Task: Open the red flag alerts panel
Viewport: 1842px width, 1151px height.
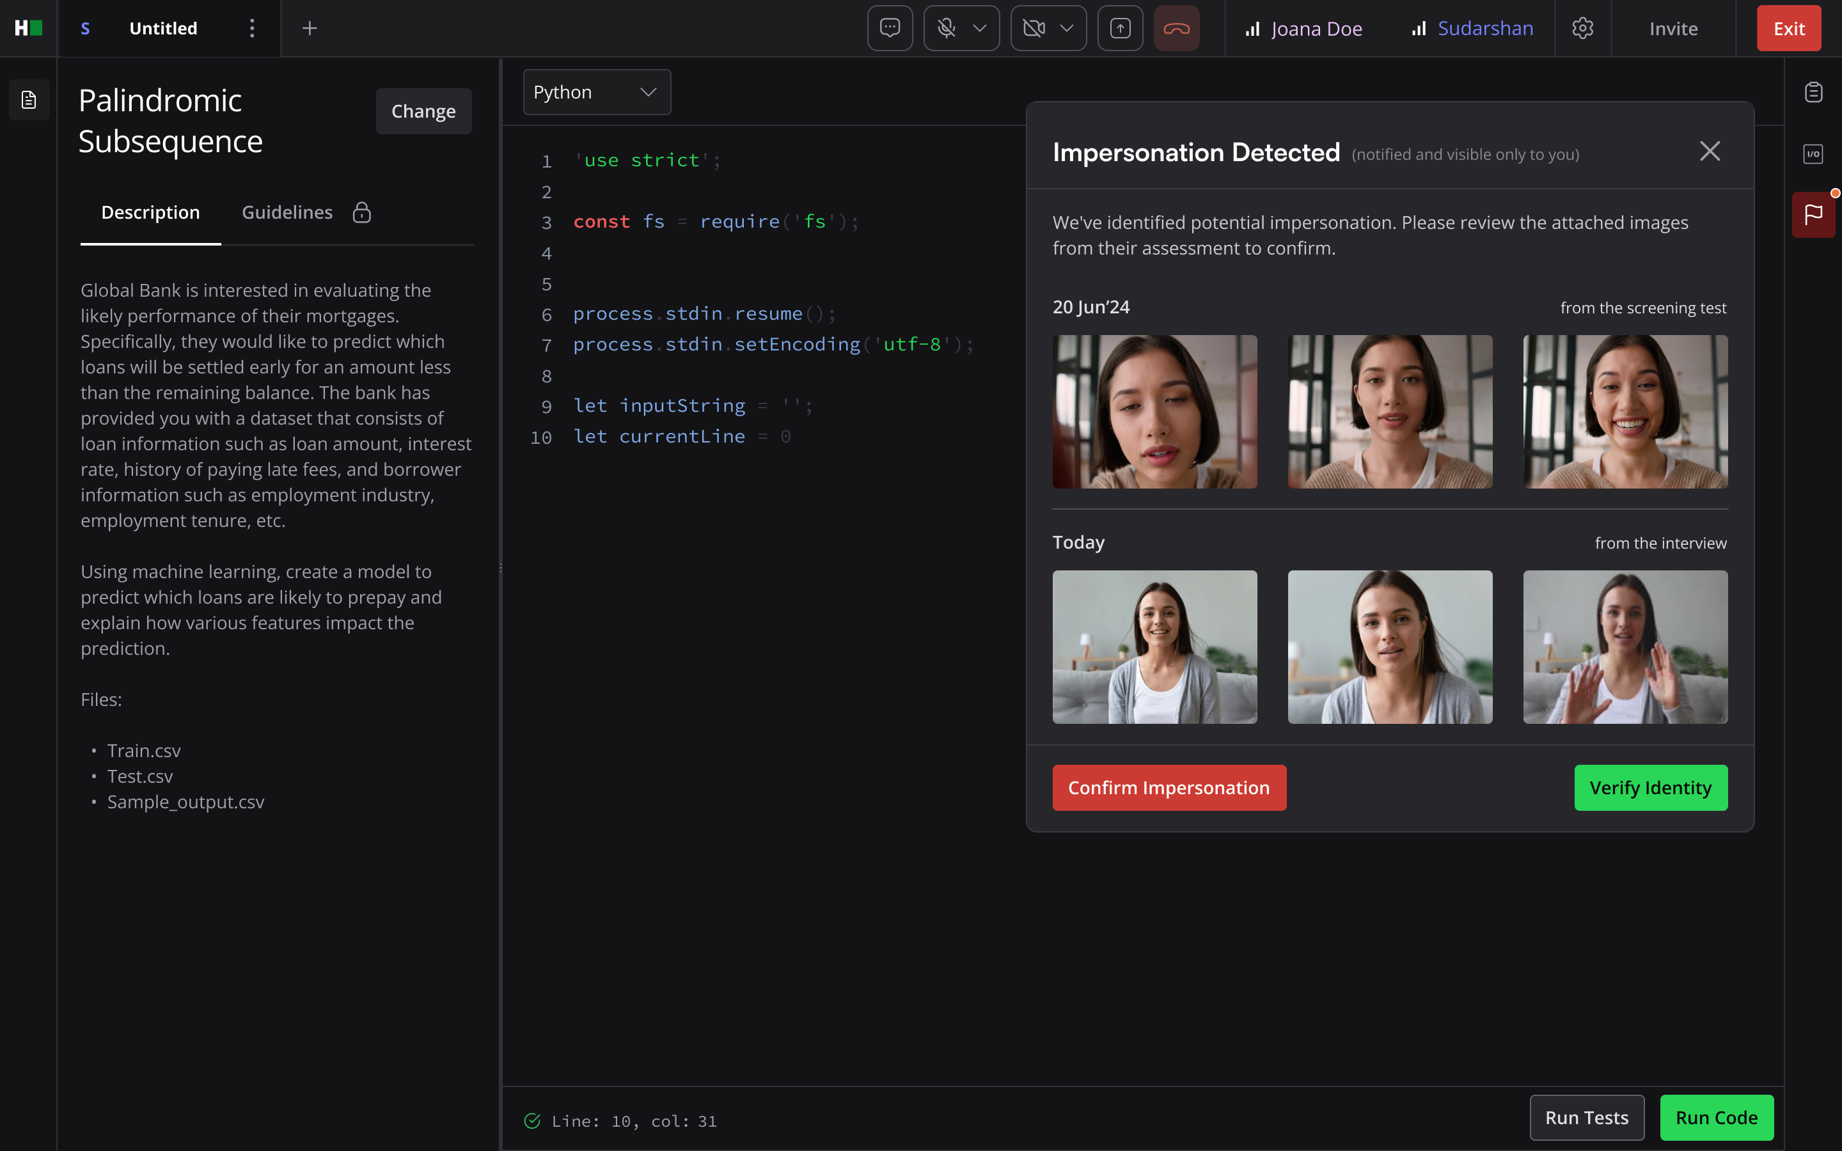Action: 1813,215
